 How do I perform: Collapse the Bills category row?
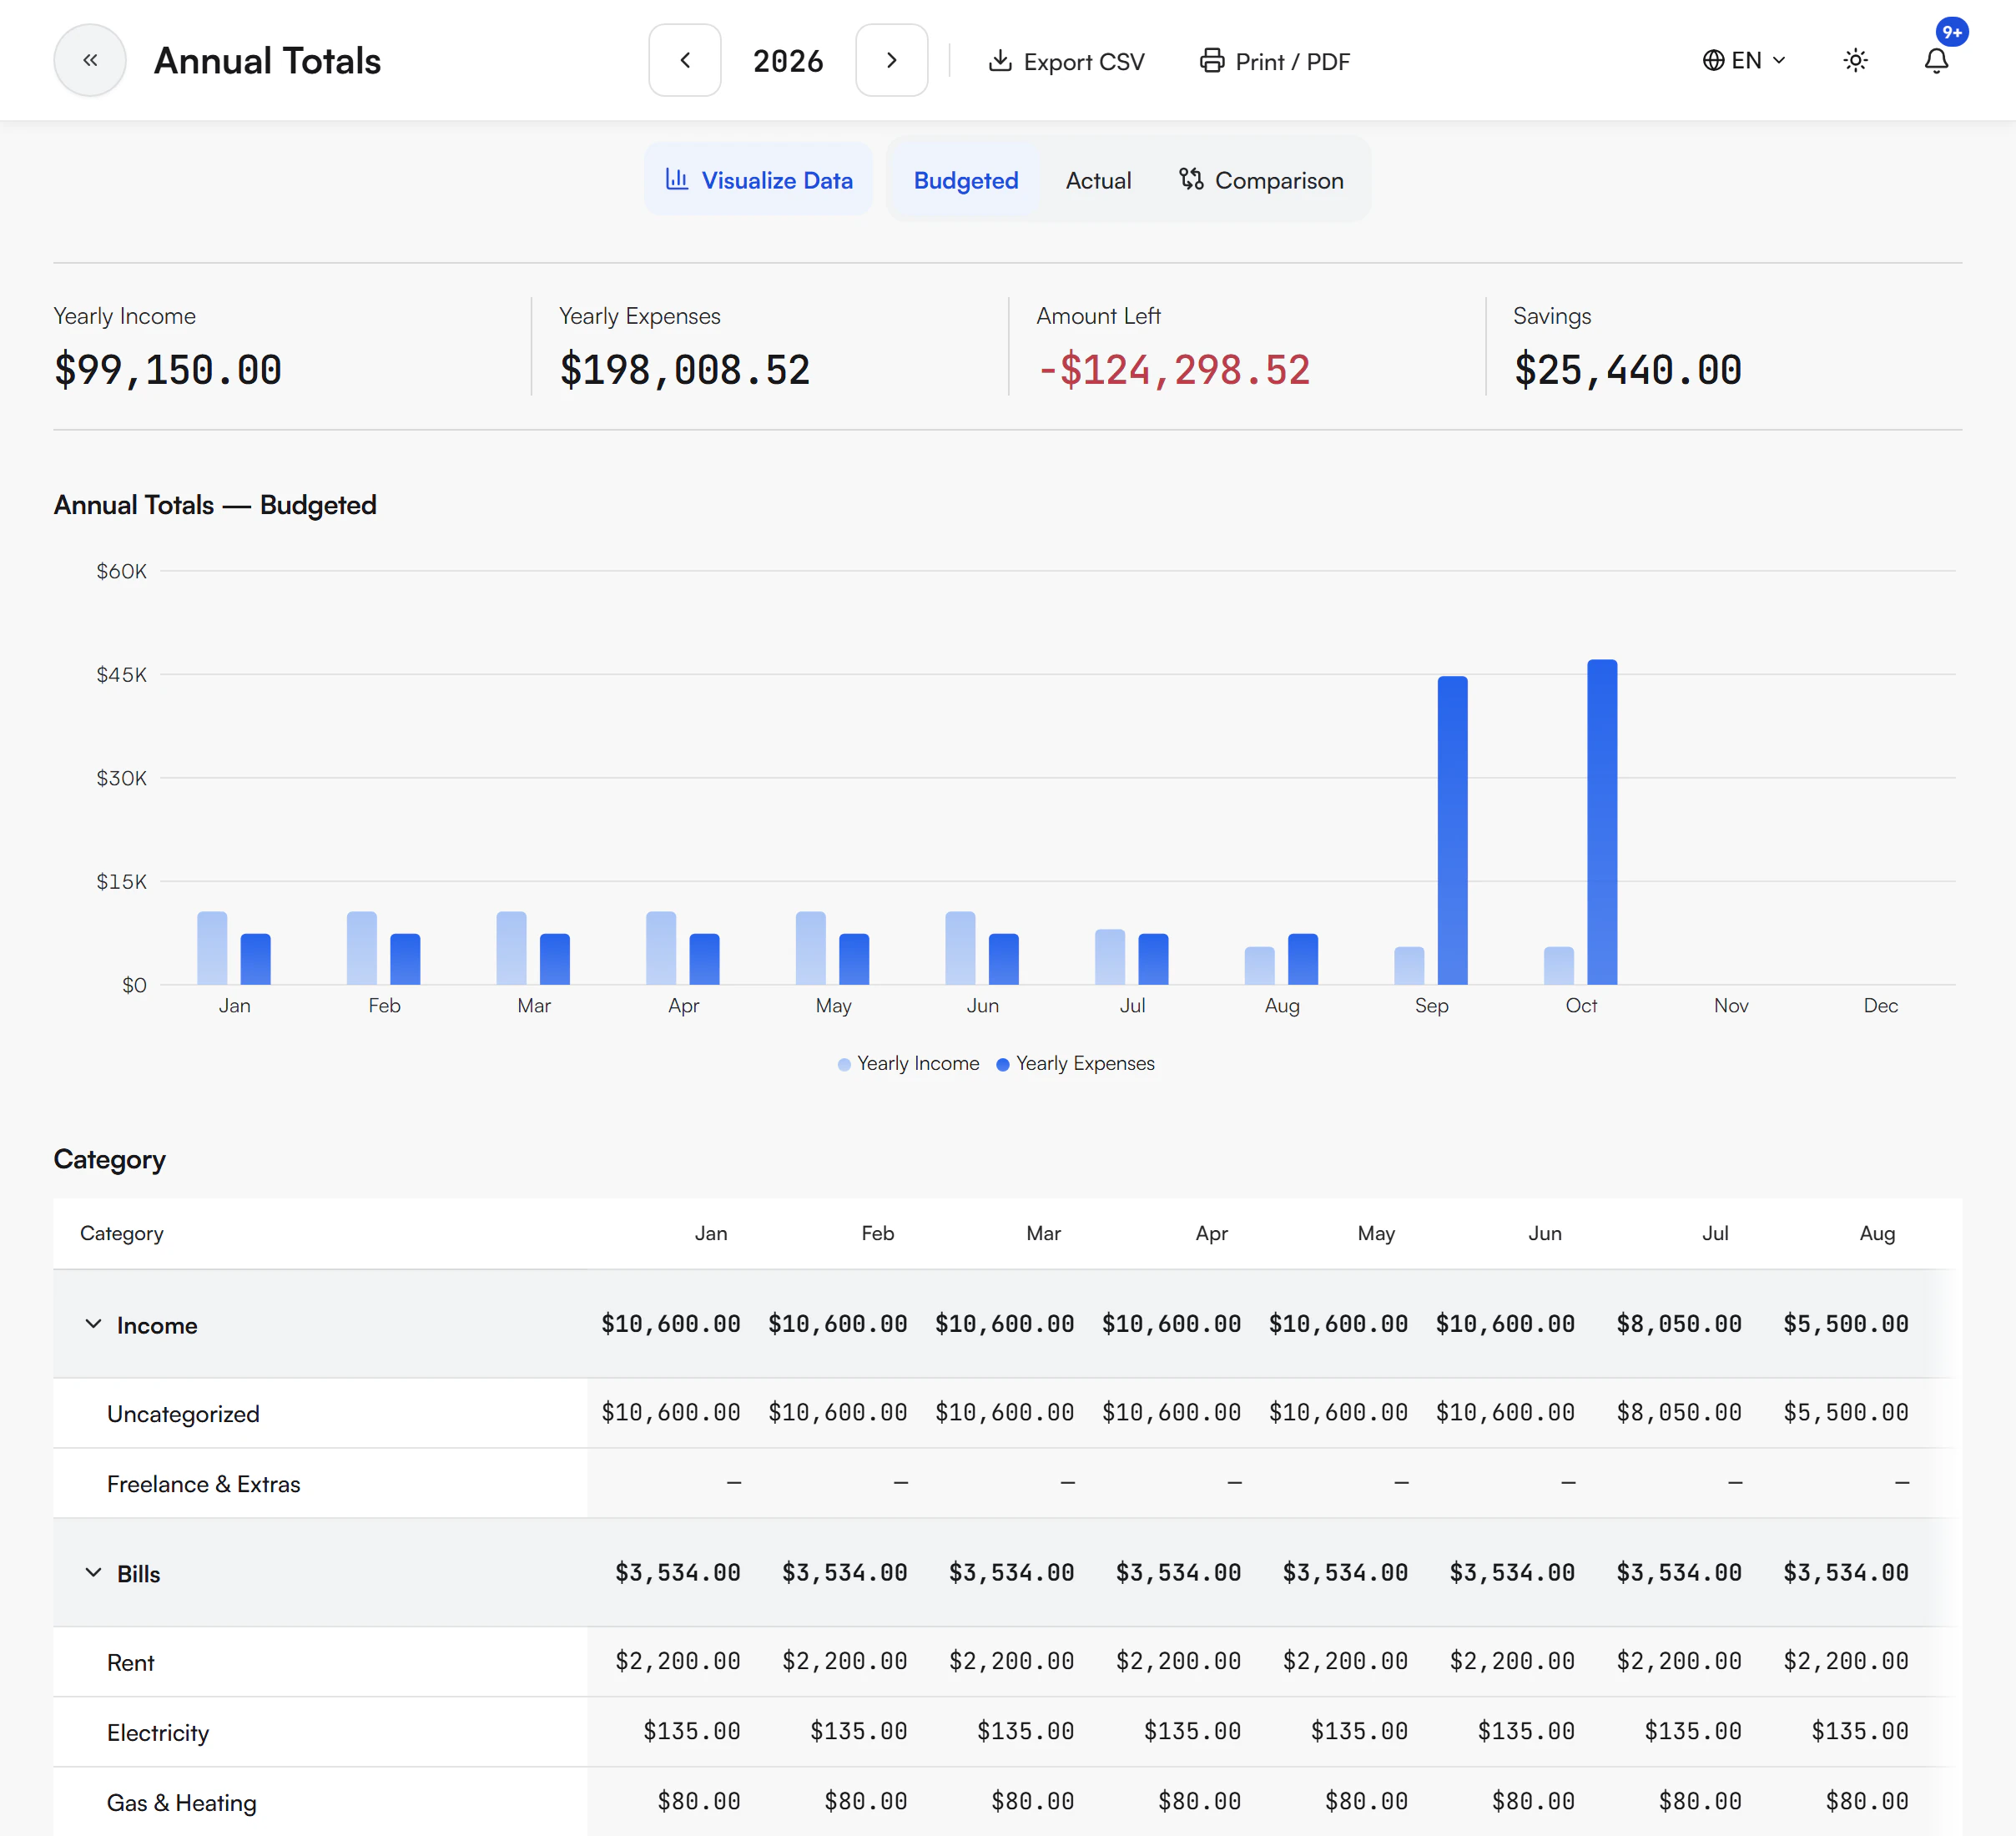click(93, 1572)
